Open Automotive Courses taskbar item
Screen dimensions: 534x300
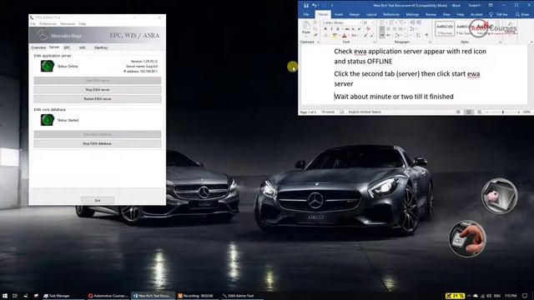coord(108,296)
